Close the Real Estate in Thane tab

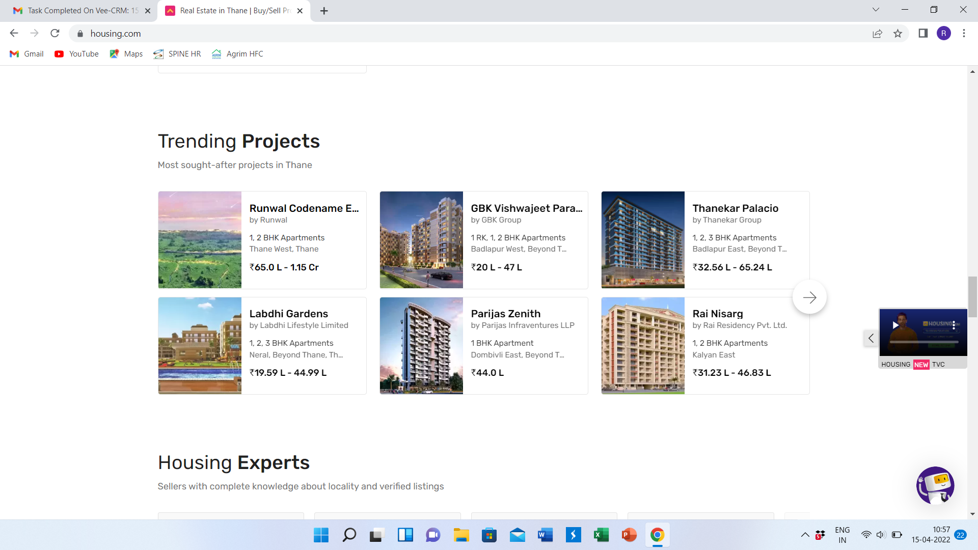[300, 11]
